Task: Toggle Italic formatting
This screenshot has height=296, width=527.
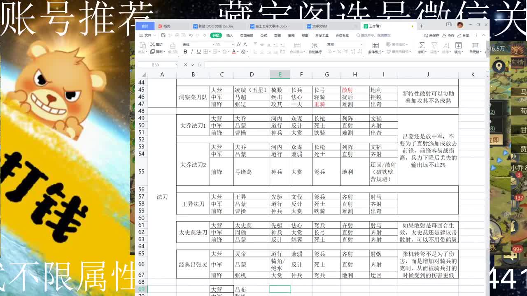Action: click(x=192, y=52)
